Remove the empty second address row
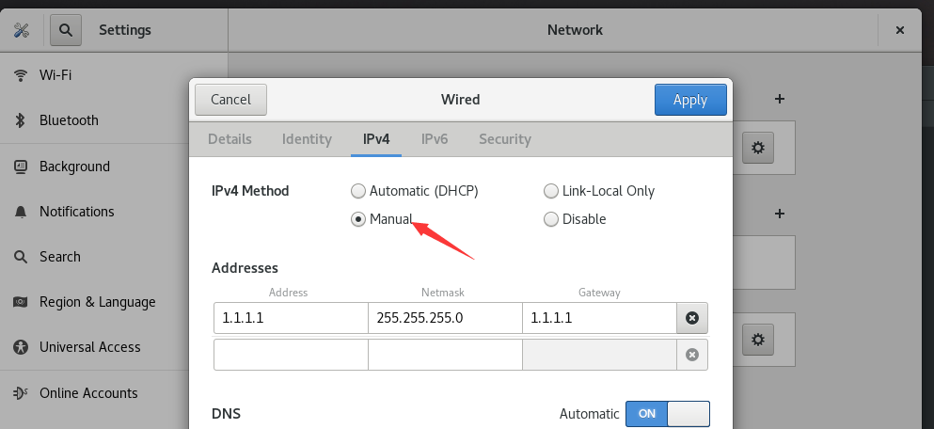The height and width of the screenshot is (429, 934). [692, 355]
